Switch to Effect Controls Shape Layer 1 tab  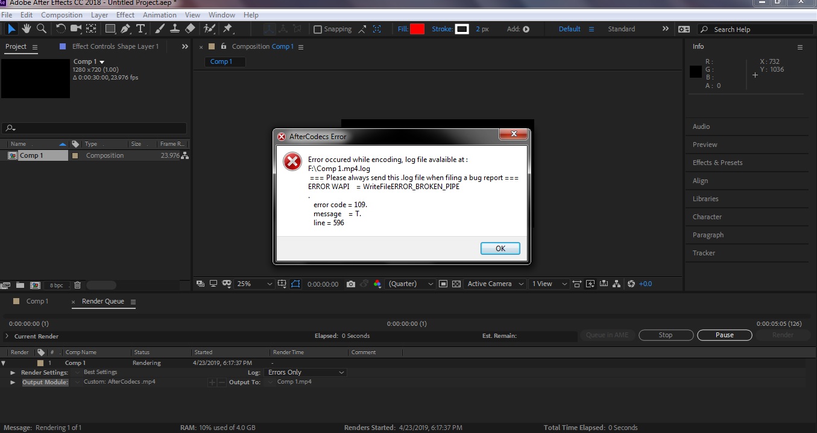pyautogui.click(x=115, y=46)
